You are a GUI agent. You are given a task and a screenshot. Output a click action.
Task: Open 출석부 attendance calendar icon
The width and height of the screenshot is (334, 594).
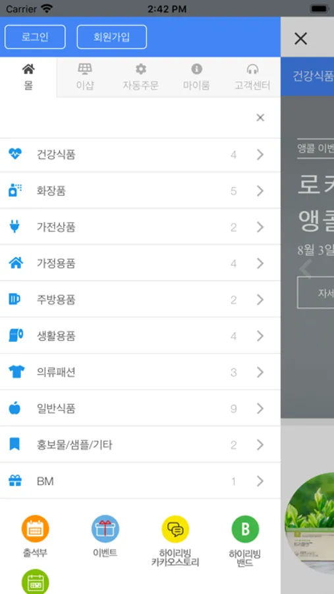[35, 529]
